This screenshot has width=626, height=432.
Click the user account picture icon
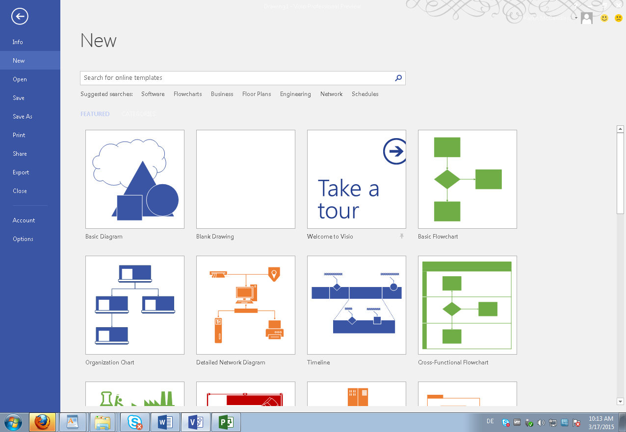(x=586, y=18)
